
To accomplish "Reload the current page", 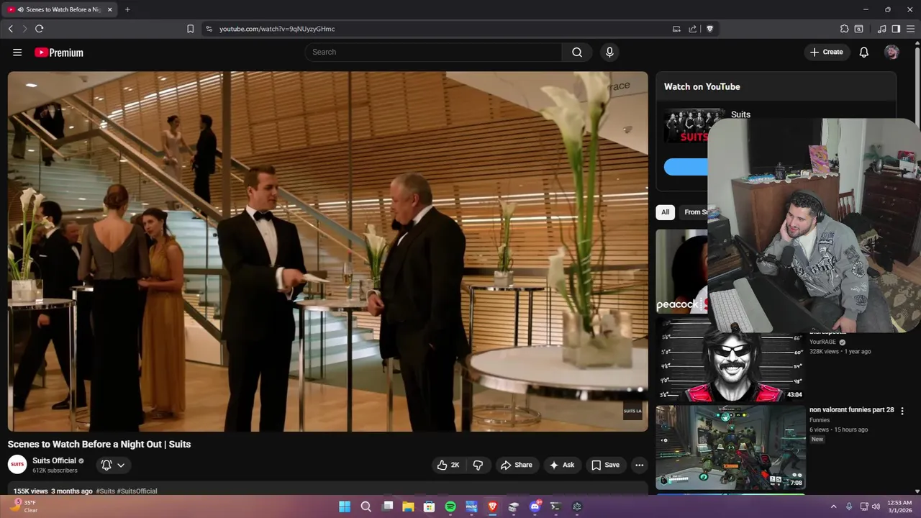I will pos(39,29).
